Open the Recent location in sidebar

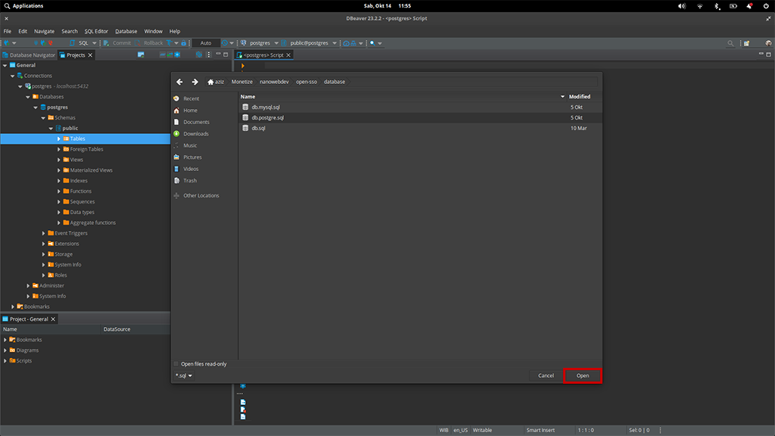pos(191,98)
